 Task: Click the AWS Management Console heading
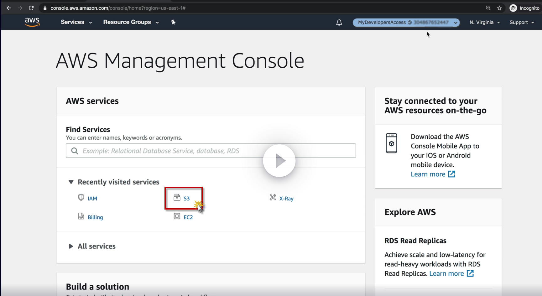coord(180,61)
